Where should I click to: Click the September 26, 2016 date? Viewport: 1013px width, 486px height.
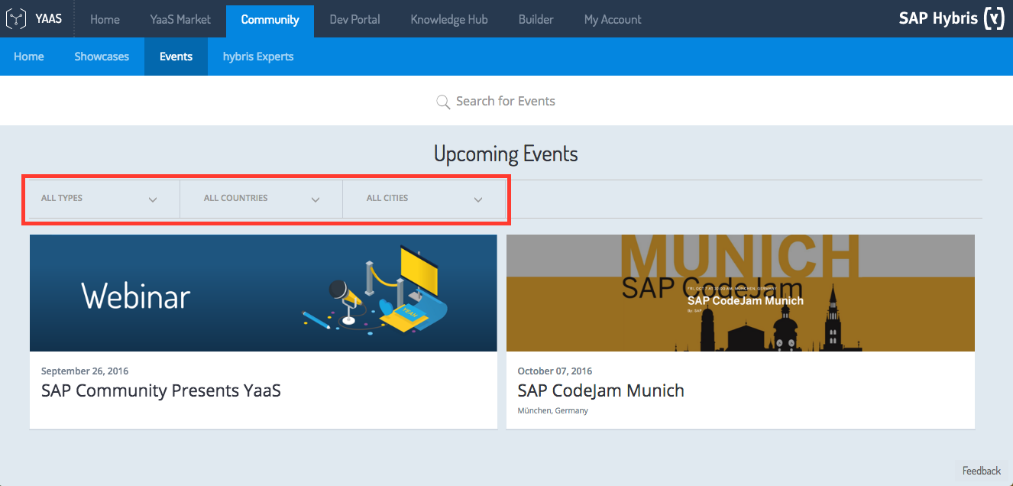pos(85,371)
